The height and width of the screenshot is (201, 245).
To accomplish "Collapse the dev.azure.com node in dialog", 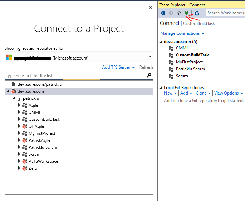I will pos(8,91).
